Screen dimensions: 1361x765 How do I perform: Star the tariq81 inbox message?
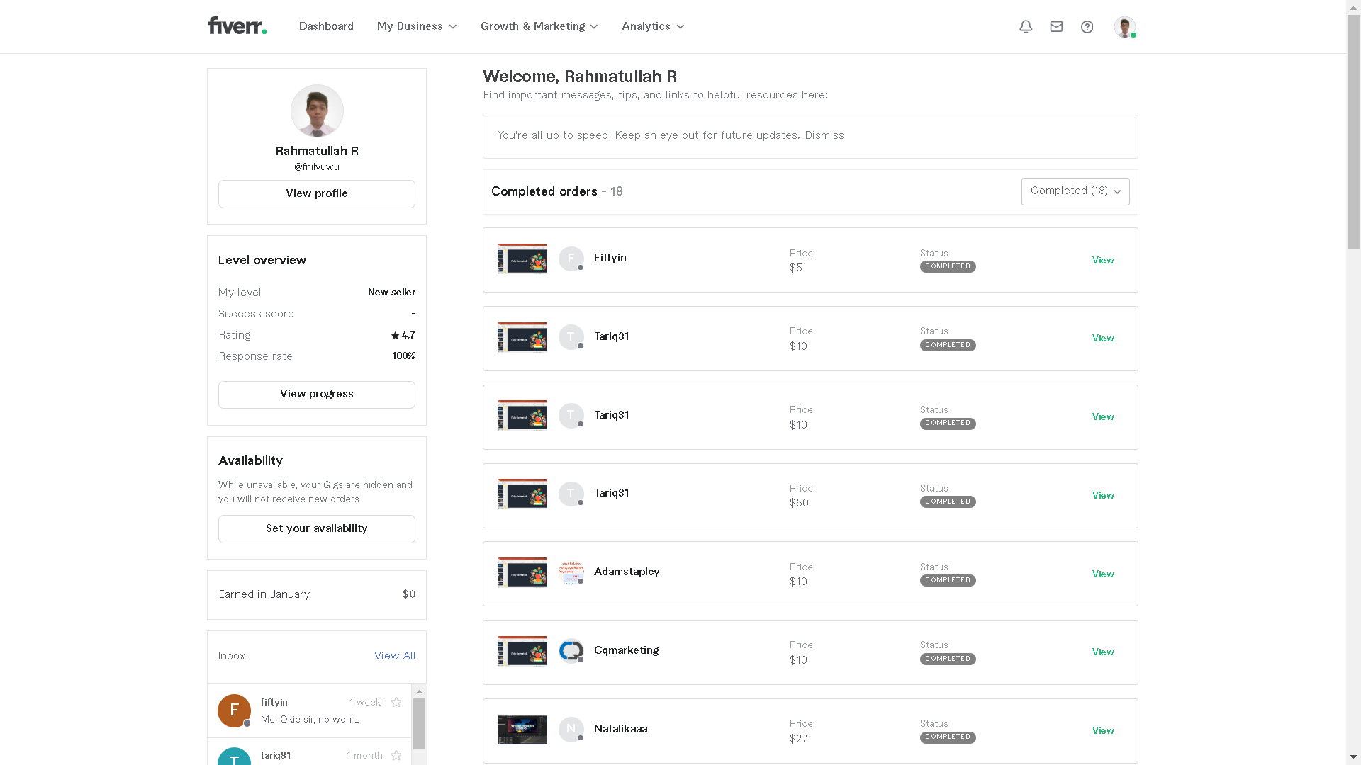pos(396,756)
